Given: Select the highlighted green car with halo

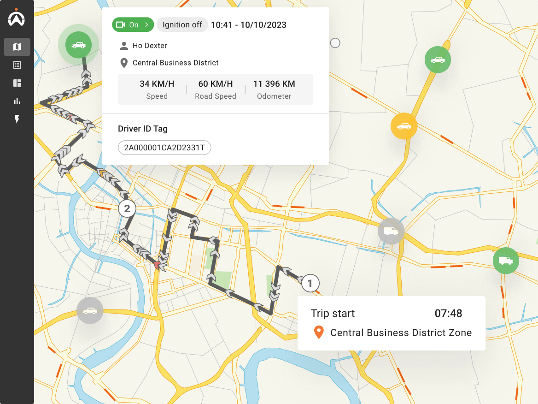Looking at the screenshot, I should 78,45.
